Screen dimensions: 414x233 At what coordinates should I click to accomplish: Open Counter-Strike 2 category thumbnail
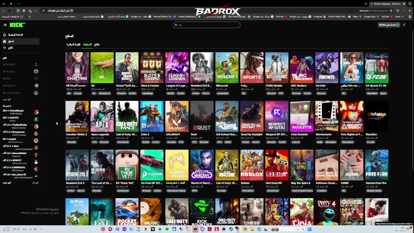click(77, 116)
